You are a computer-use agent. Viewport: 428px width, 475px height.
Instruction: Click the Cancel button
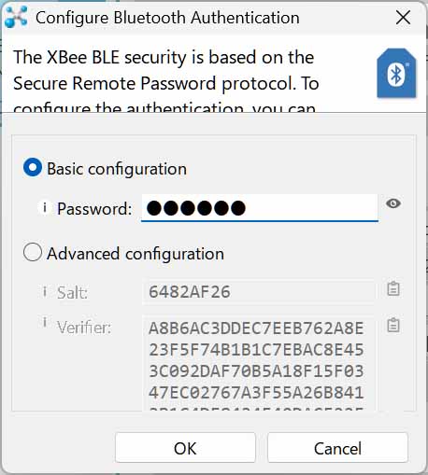click(x=337, y=448)
